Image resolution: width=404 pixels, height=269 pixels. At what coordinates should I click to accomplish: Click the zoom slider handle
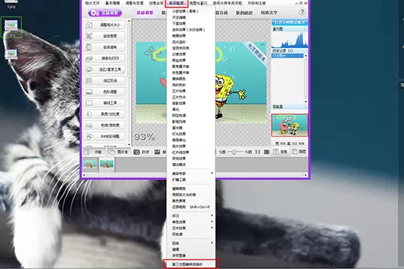click(234, 152)
